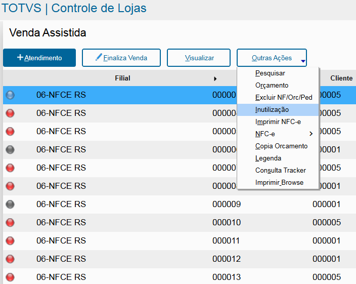Click the pencil icon on Finaliza Venda
This screenshot has width=356, height=284.
(99, 57)
